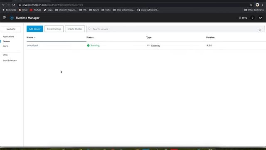Viewport: 266px width, 150px height.
Task: Open the Bookmarks bookmark
Action: (x=9, y=10)
